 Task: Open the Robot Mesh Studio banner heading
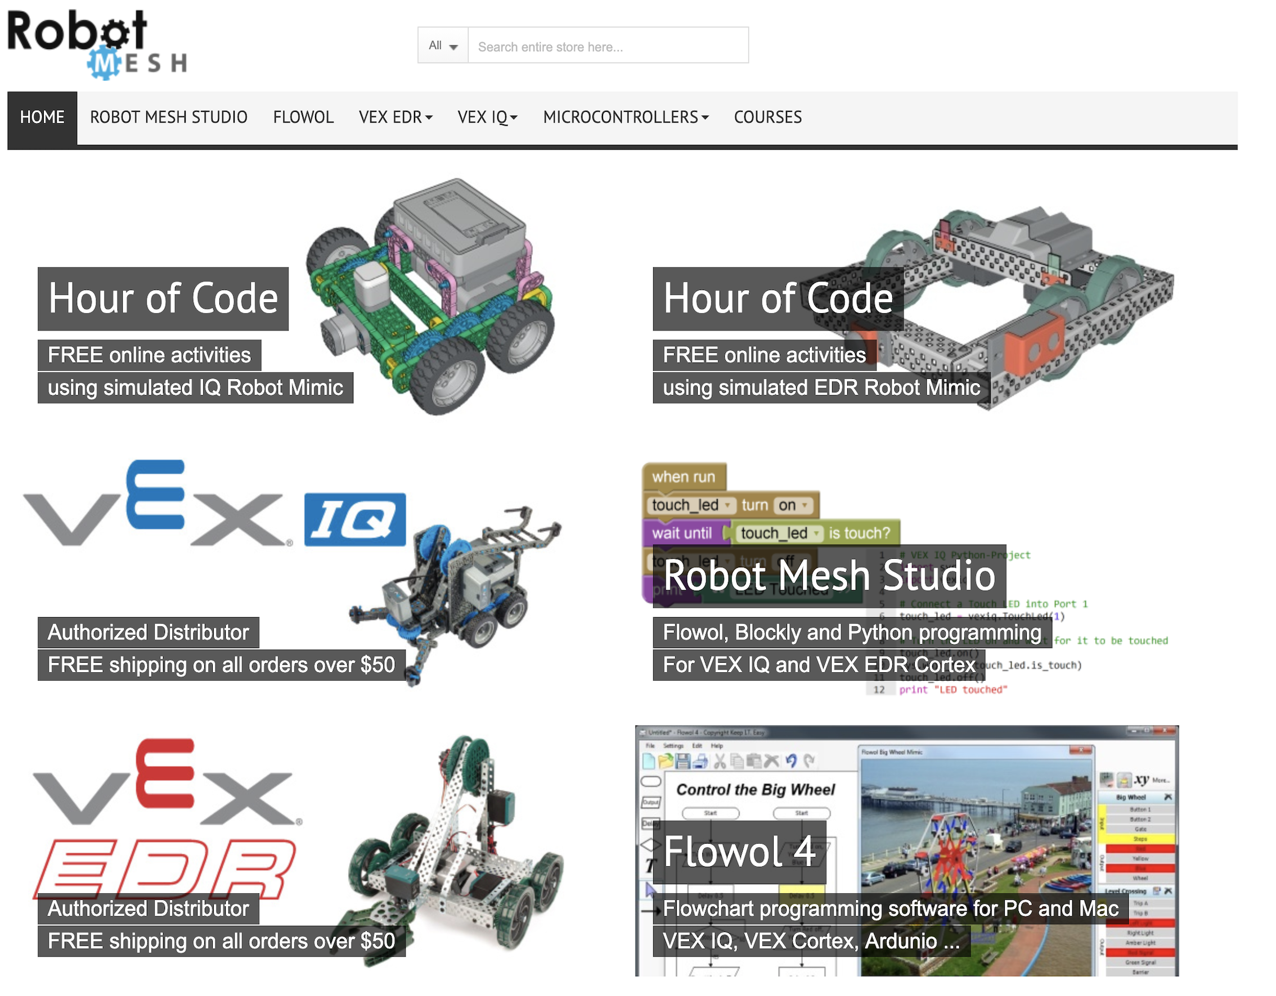(x=829, y=576)
